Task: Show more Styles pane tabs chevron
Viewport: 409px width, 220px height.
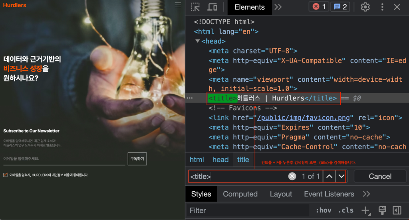Action: click(366, 194)
